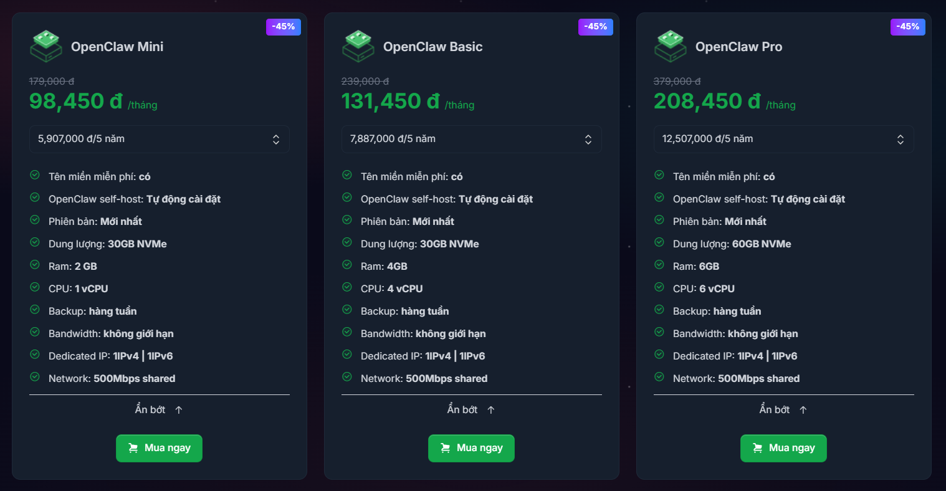Click the OpenClaw Basic plan icon
This screenshot has height=491, width=946.
358,46
